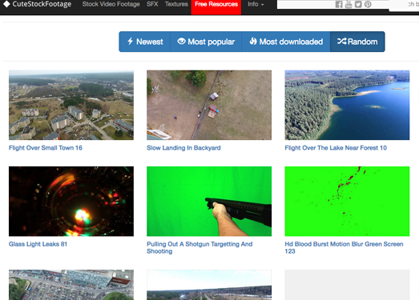Go to Stock Video Footage section
The height and width of the screenshot is (300, 419).
(x=111, y=4)
